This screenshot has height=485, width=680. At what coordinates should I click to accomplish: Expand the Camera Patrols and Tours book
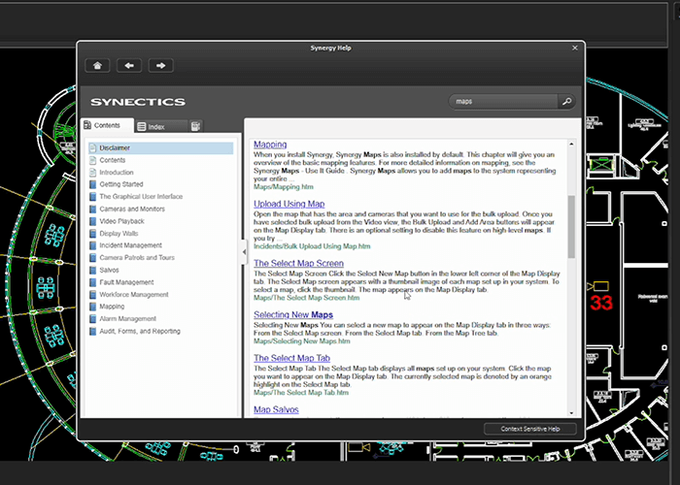tap(137, 258)
